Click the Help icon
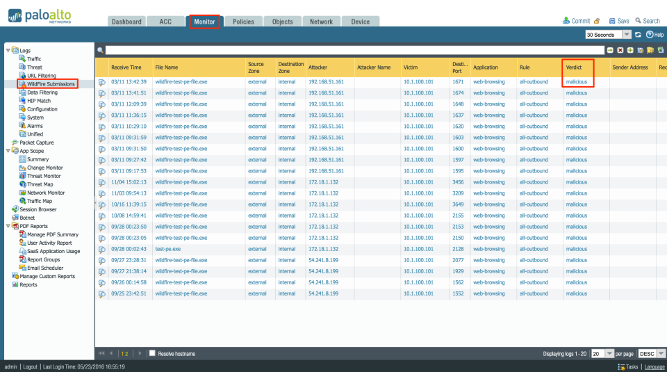 [649, 35]
